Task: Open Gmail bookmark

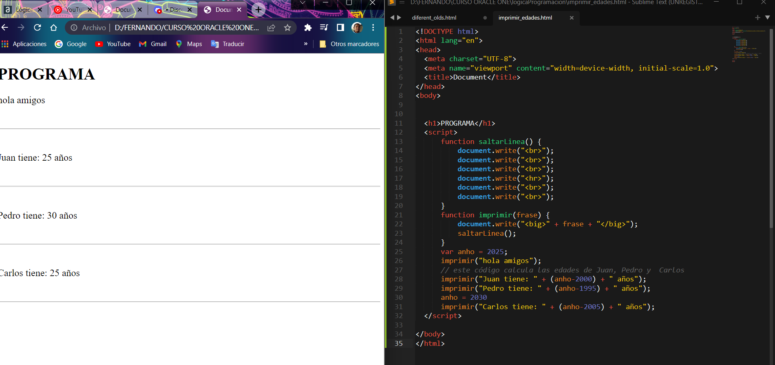Action: [x=153, y=44]
